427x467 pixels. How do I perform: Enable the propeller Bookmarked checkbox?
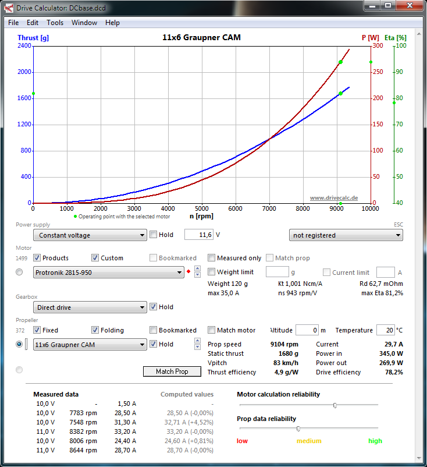[x=153, y=330]
